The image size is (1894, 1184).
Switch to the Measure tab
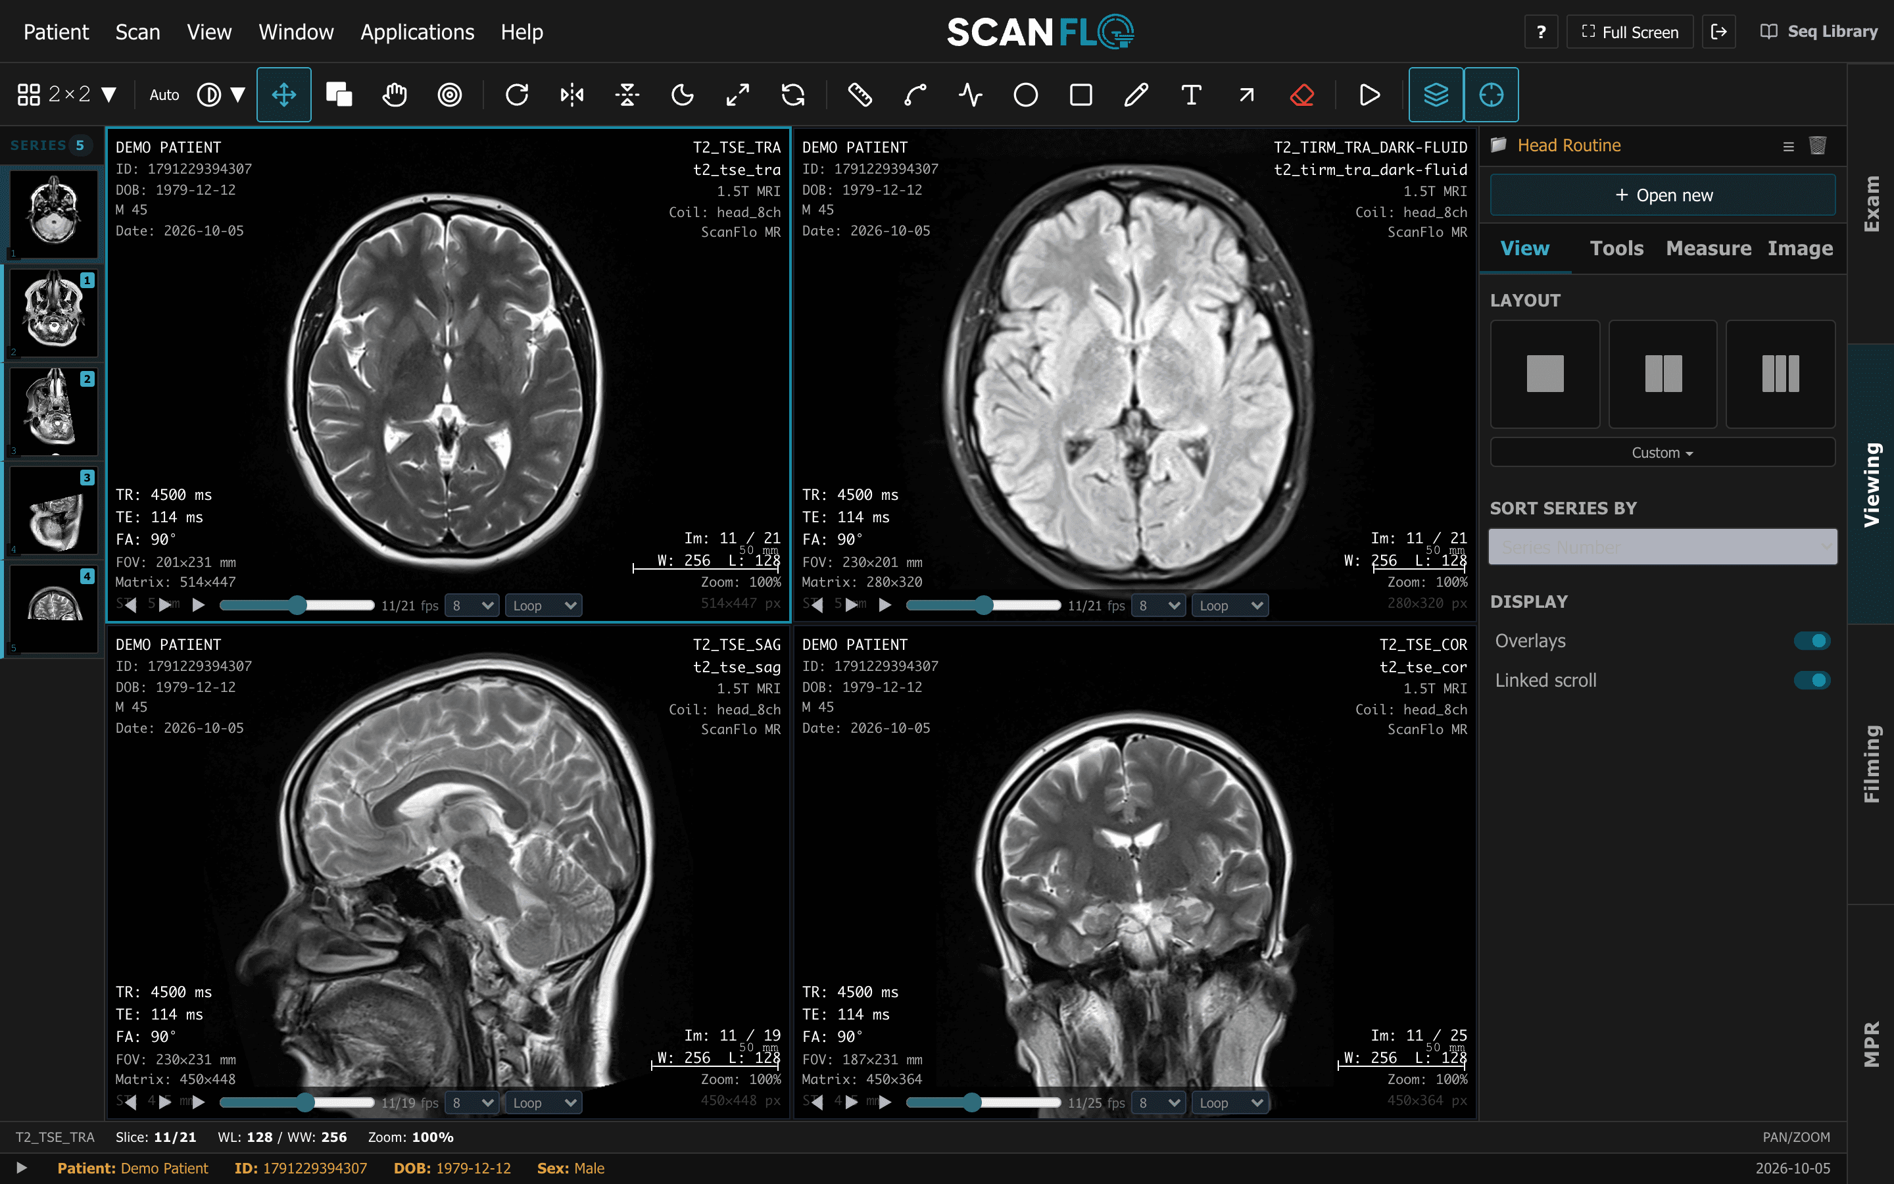(x=1709, y=248)
